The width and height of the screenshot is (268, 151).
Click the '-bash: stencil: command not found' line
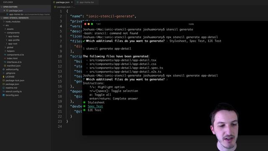[x=111, y=33]
